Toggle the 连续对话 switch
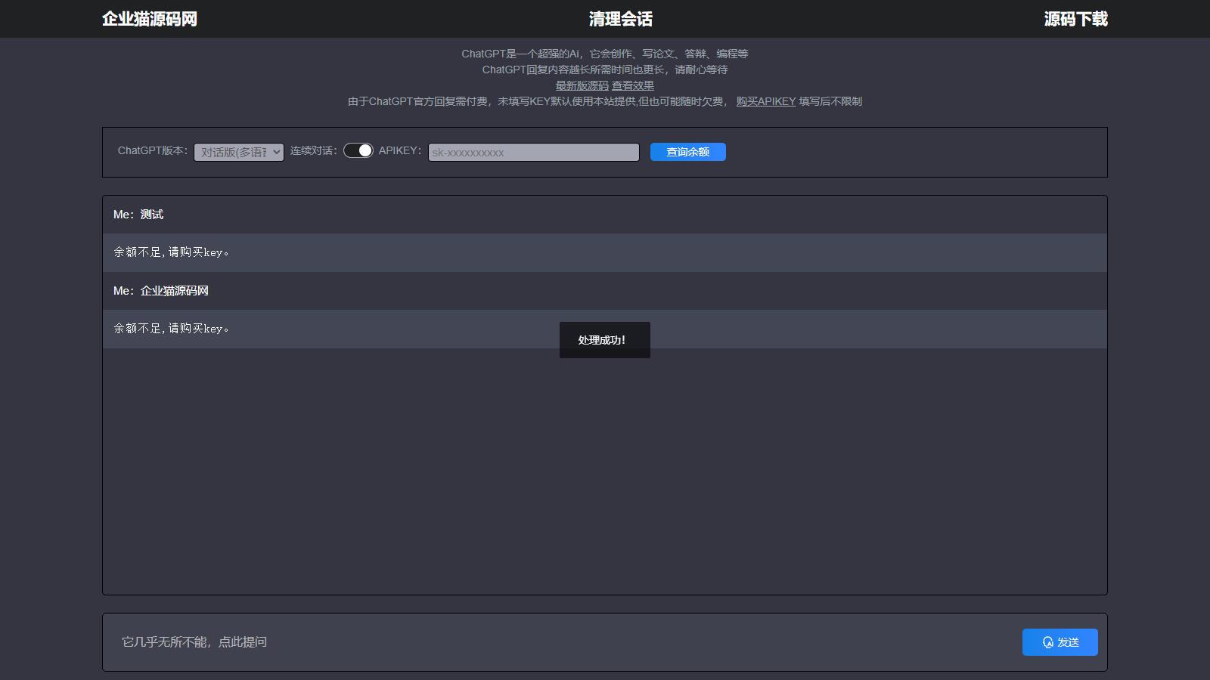The image size is (1210, 680). coord(358,150)
